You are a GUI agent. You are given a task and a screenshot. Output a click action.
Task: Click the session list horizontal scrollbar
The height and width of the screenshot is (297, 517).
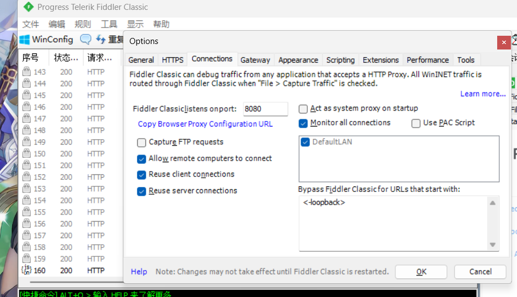coord(77,282)
